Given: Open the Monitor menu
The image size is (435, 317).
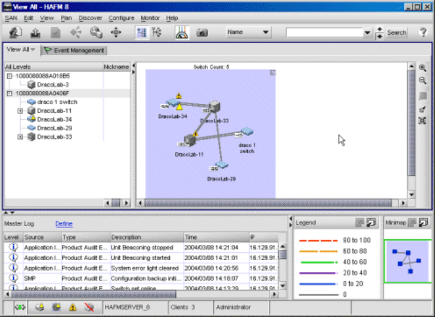Looking at the screenshot, I should click(150, 18).
